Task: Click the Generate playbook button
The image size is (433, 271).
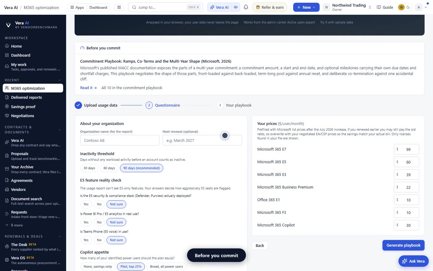Action: coord(404,245)
